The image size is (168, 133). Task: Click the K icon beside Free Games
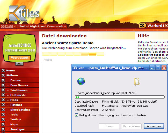point(3,85)
